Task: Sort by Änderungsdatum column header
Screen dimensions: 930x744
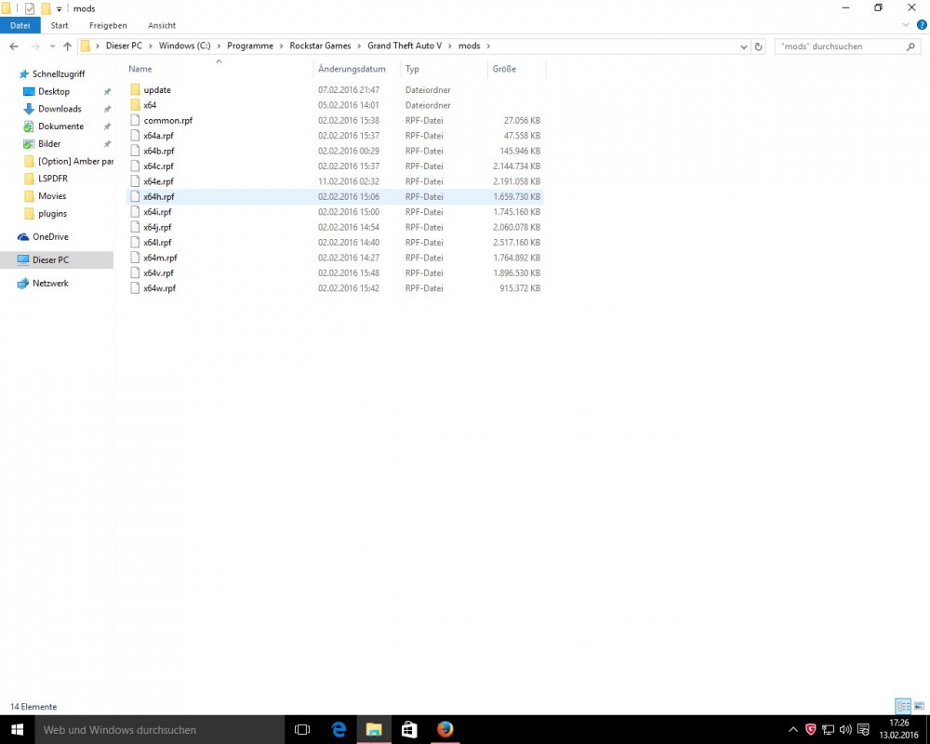Action: tap(352, 69)
